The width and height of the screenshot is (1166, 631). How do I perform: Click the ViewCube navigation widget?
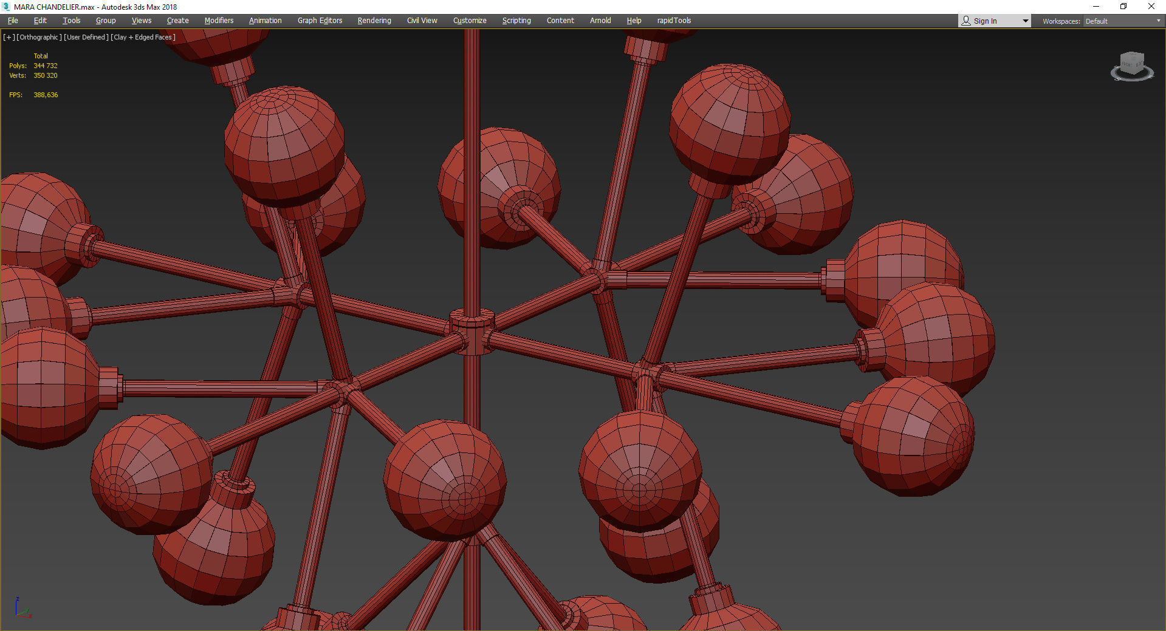[1132, 66]
